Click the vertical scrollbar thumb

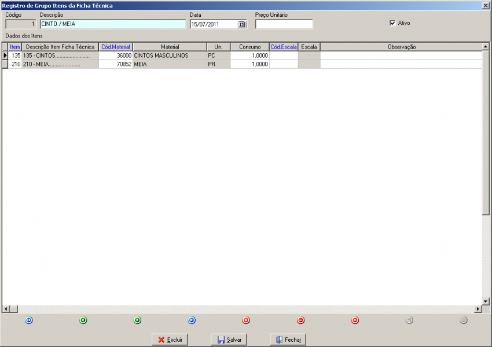coord(486,132)
